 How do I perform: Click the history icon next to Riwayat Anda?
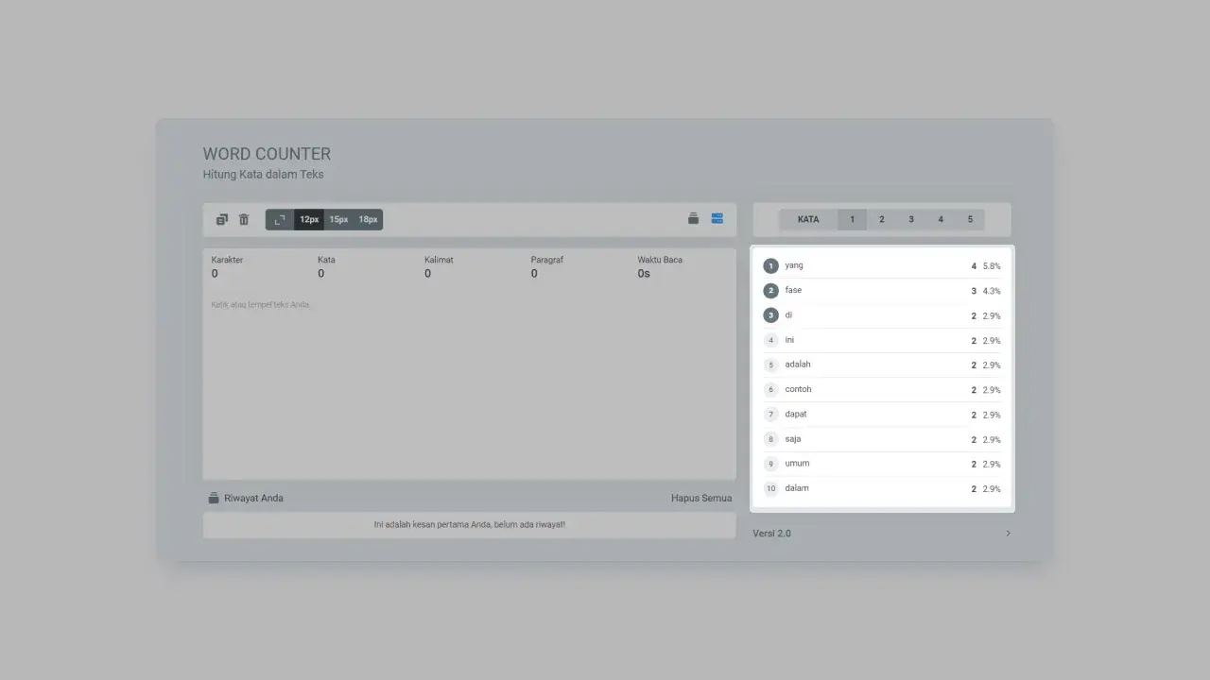point(213,498)
